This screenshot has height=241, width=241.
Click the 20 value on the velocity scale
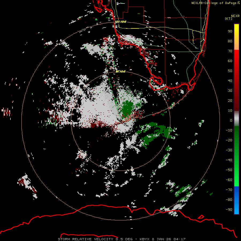pyautogui.click(x=230, y=100)
